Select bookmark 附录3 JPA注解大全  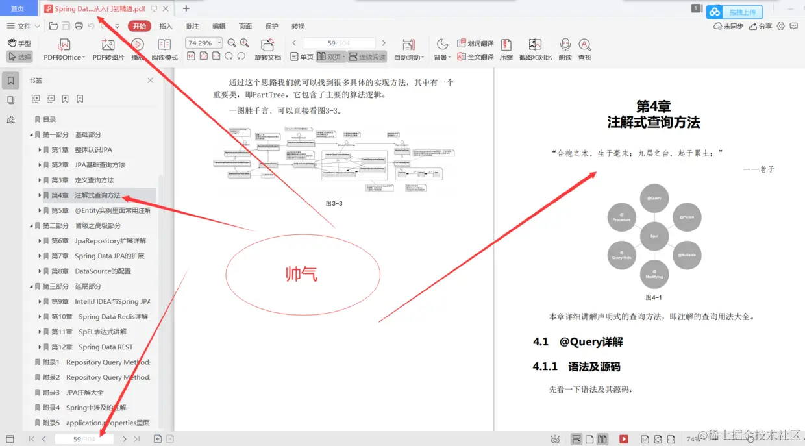[73, 392]
